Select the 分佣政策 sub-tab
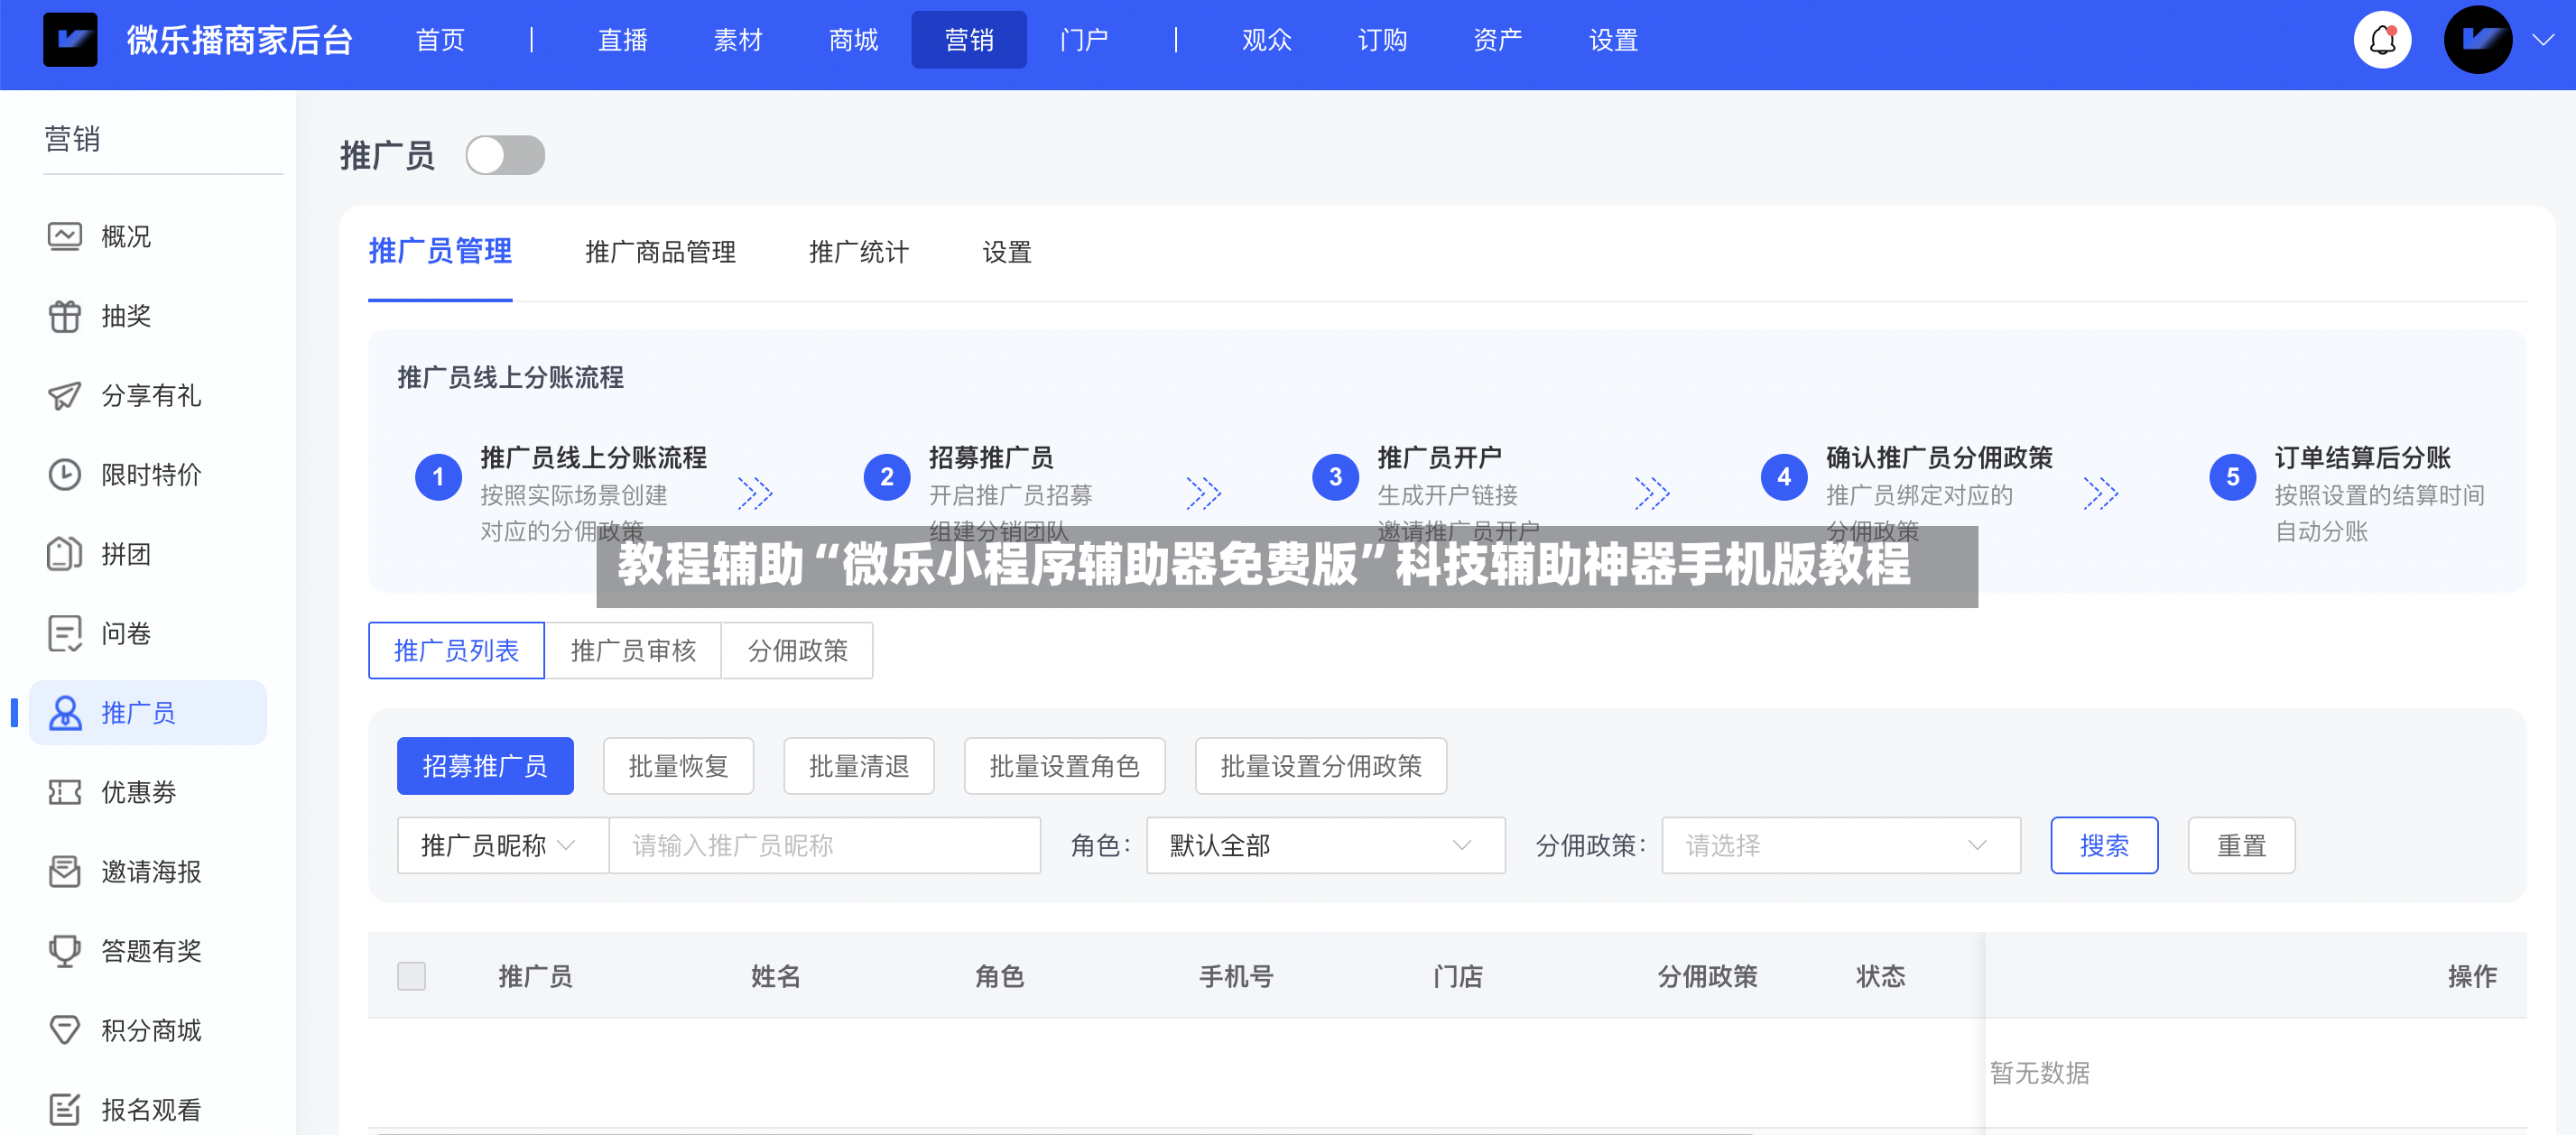This screenshot has width=2576, height=1135. (797, 651)
